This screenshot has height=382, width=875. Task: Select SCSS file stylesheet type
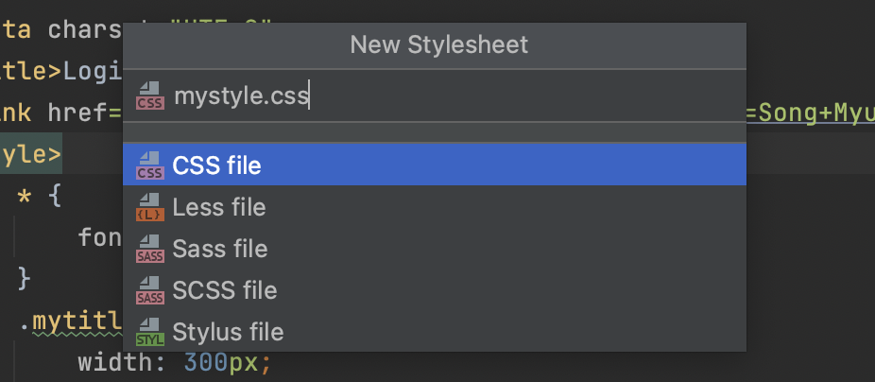[434, 290]
